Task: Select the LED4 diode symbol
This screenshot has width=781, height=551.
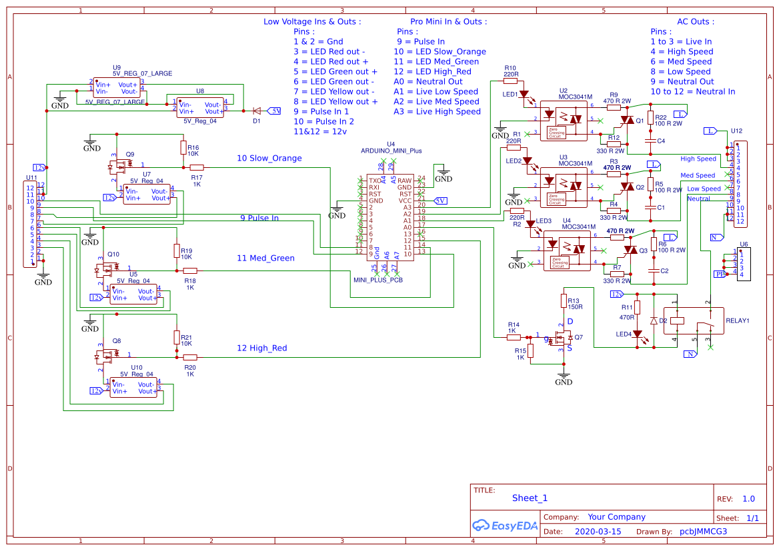Action: tap(637, 334)
